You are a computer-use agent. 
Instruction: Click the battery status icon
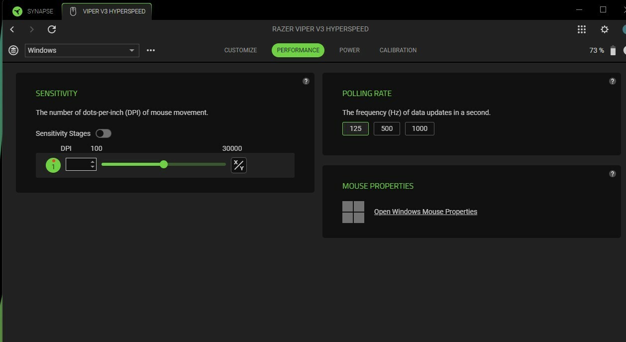pos(613,50)
